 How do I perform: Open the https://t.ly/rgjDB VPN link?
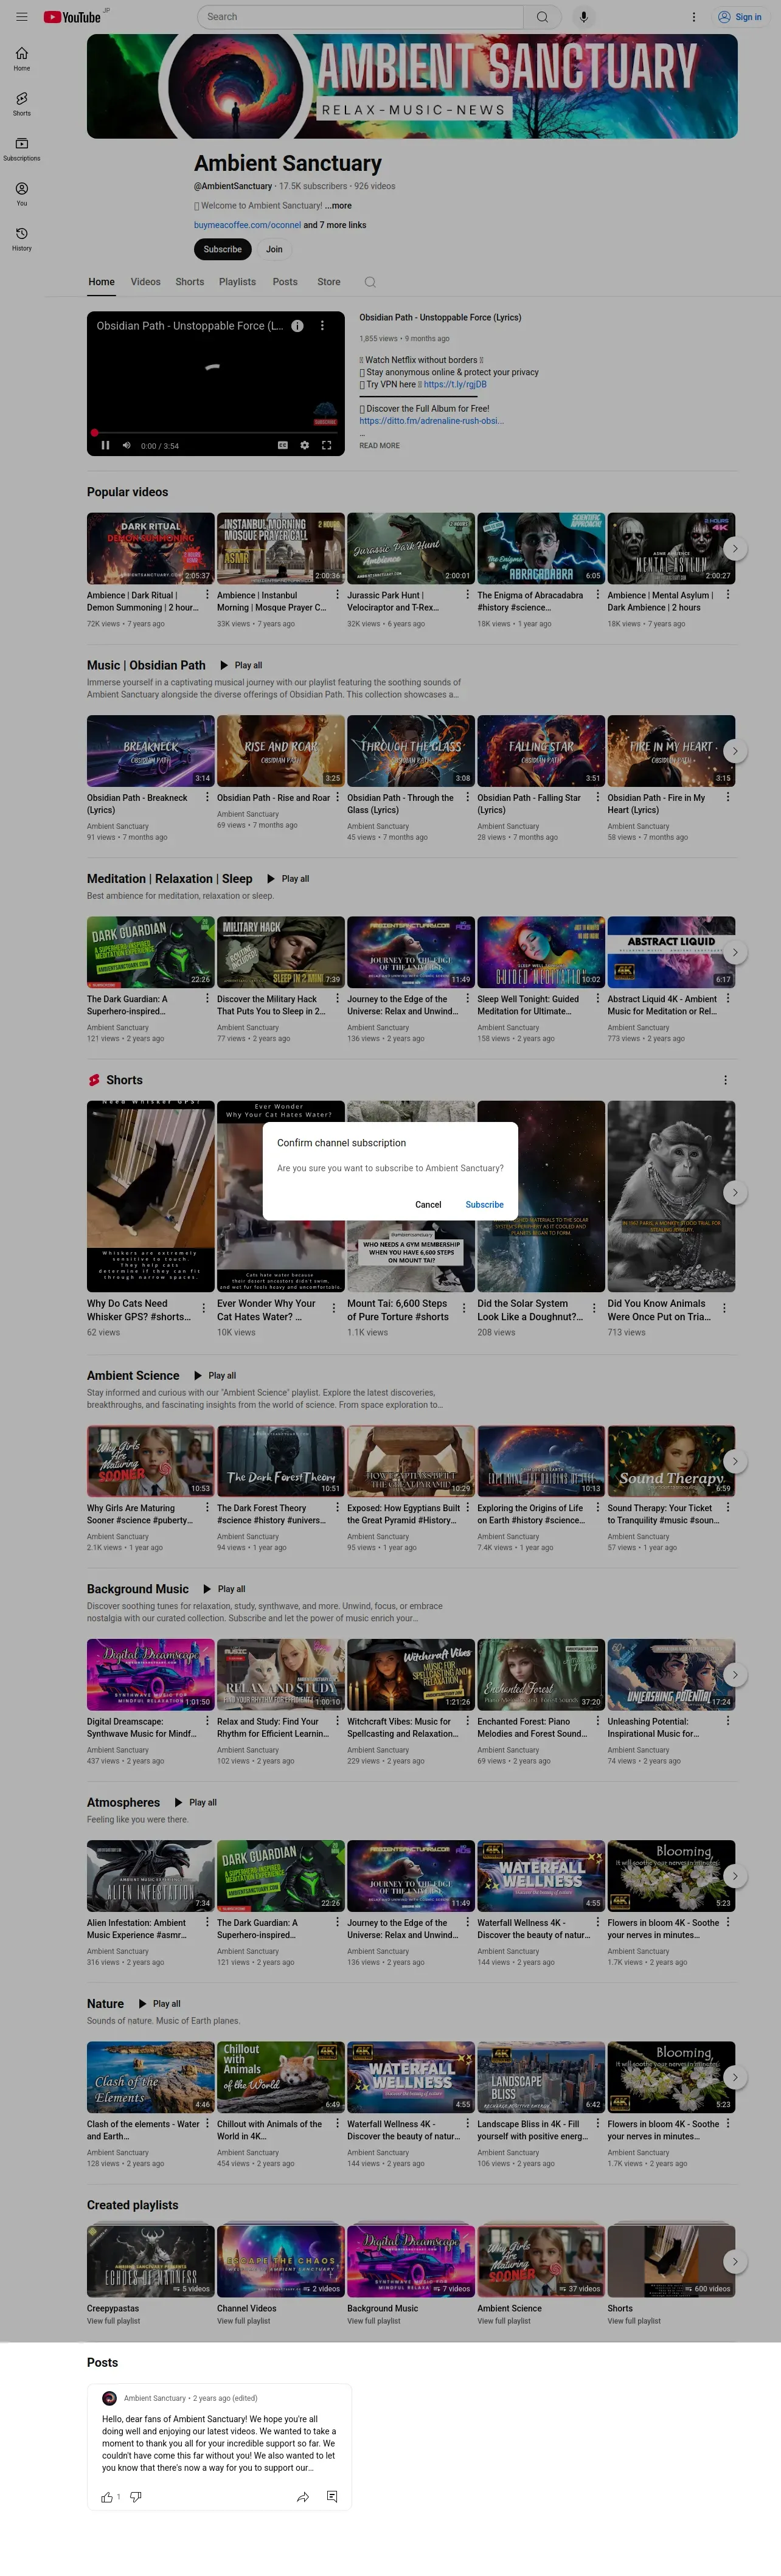(455, 384)
